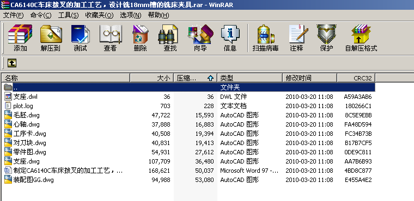Screen dimensions: 414x201
Task: Click the 工序卡.dwg file icon
Action: [9, 133]
